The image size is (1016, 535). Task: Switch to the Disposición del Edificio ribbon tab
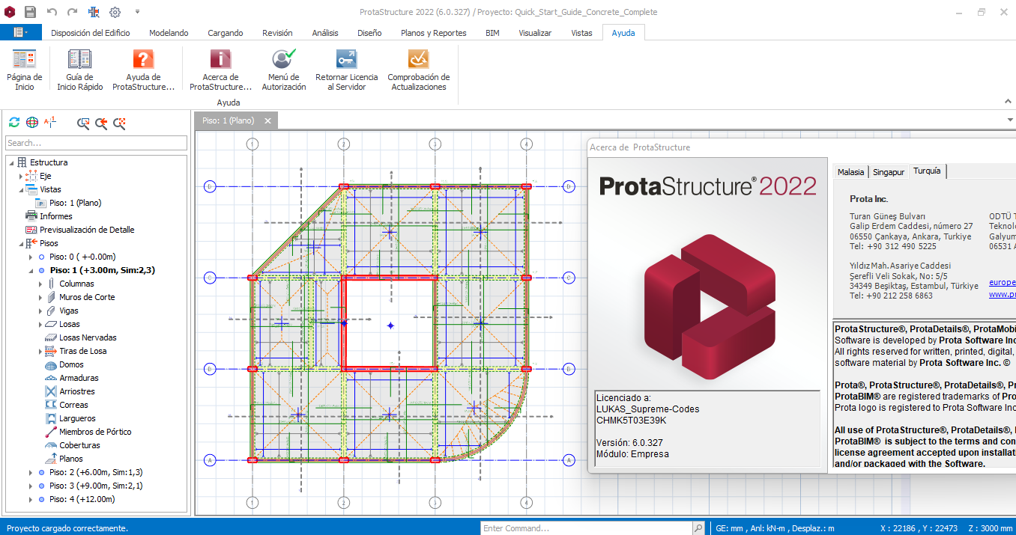point(91,33)
